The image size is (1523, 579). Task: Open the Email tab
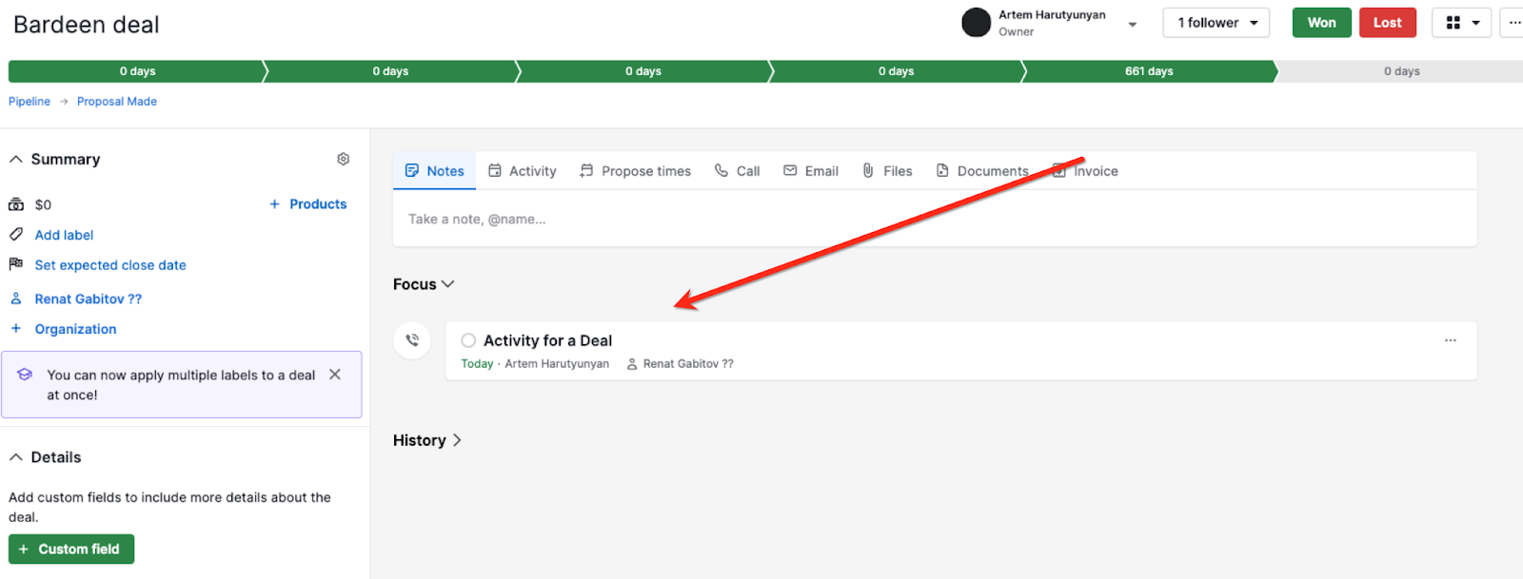[x=811, y=171]
